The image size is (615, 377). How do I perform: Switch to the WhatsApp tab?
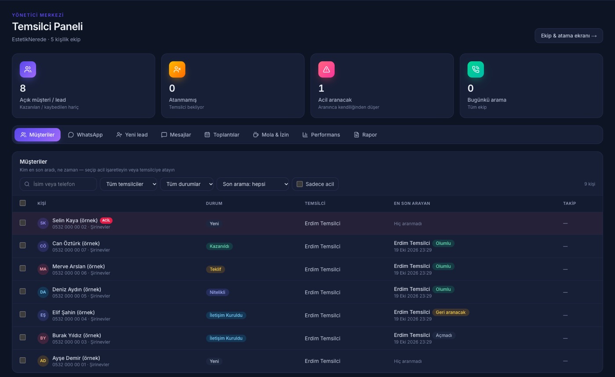[x=85, y=135]
